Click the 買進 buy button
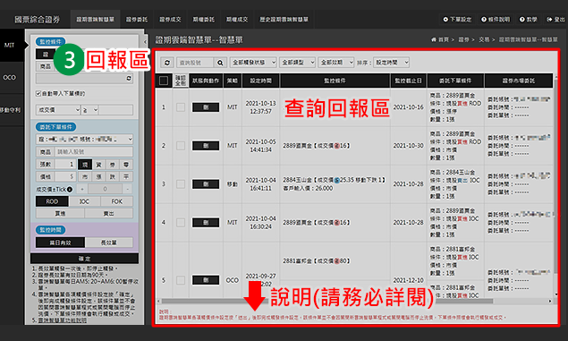The image size is (568, 341). pos(60,213)
